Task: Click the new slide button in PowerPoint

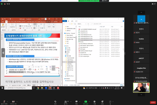Action: pos(12,25)
